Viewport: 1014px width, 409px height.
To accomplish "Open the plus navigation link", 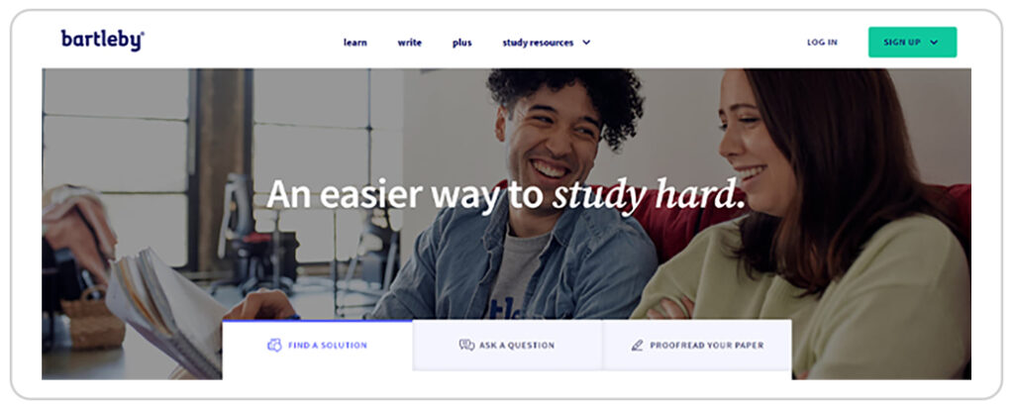I will pyautogui.click(x=461, y=43).
